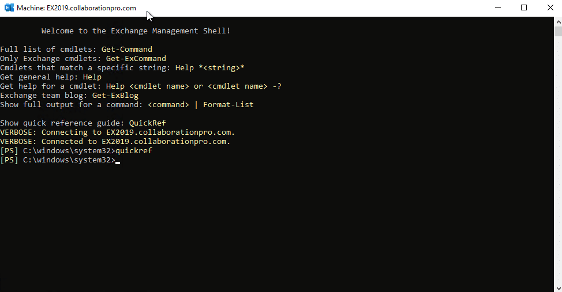Click the QuickRef reference guide text
562x292 pixels.
148,123
